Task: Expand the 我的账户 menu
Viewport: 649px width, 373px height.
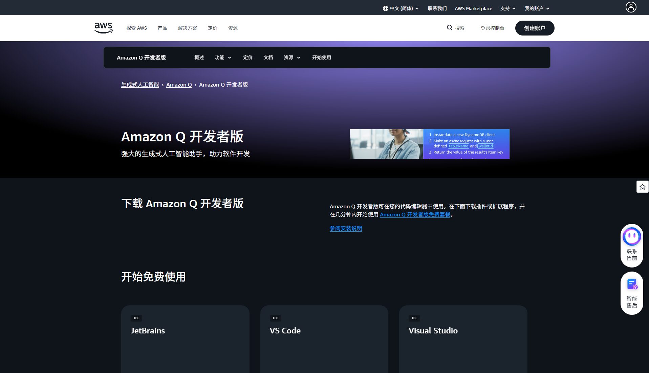Action: coord(537,8)
